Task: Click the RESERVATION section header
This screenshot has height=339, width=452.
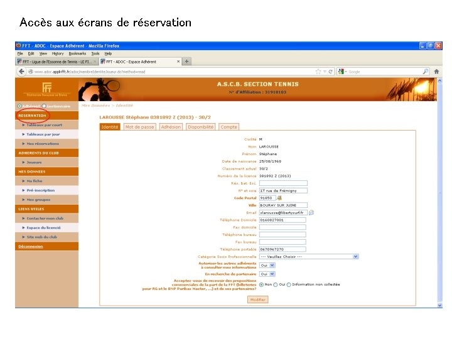Action: click(x=46, y=116)
